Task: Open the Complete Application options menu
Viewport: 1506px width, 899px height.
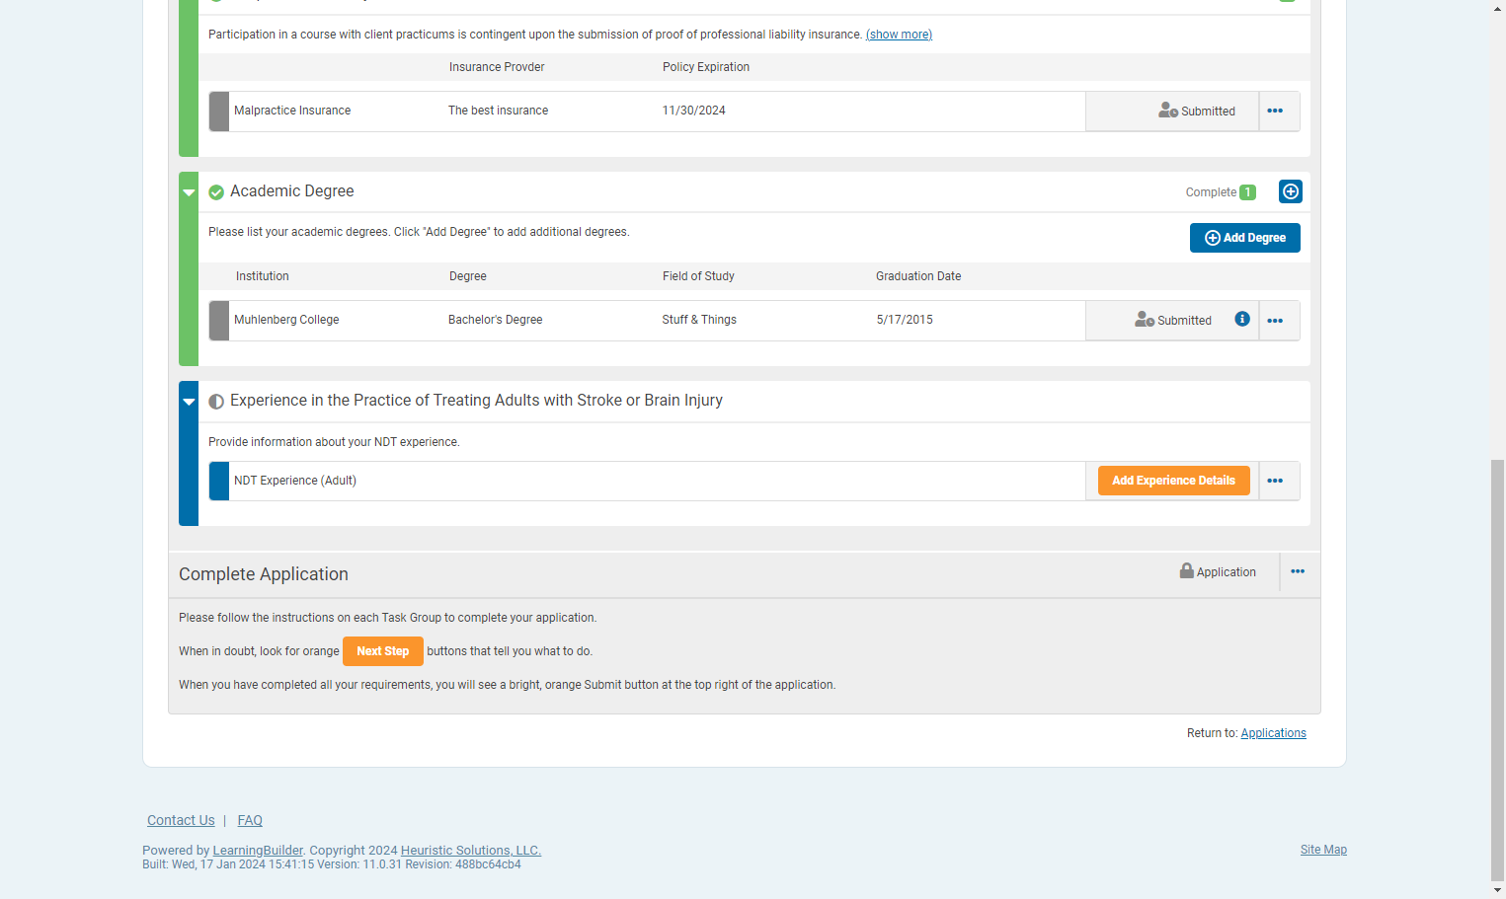Action: coord(1298,571)
